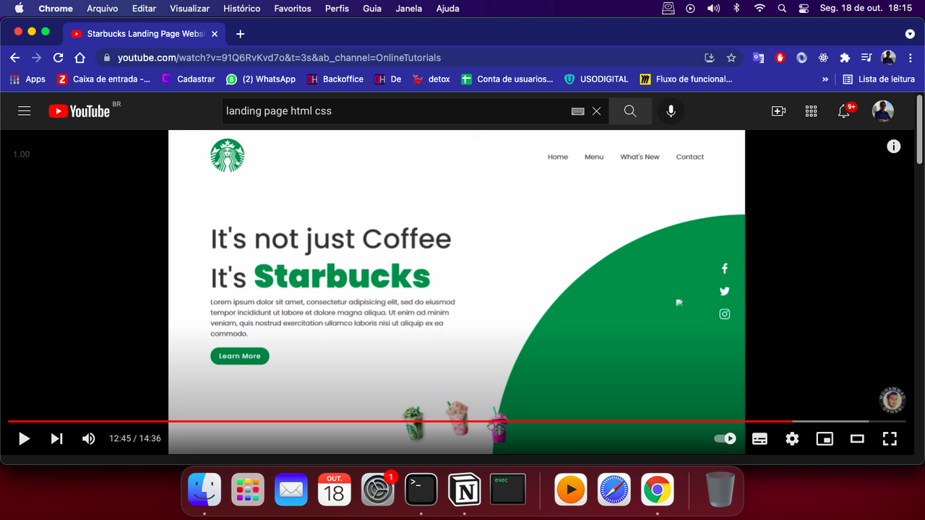Open the Arquivo menu
This screenshot has width=925, height=520.
[x=102, y=9]
